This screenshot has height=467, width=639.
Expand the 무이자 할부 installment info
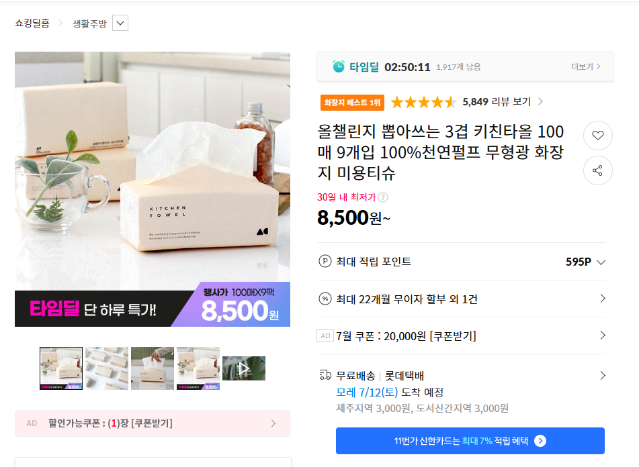[x=602, y=299]
